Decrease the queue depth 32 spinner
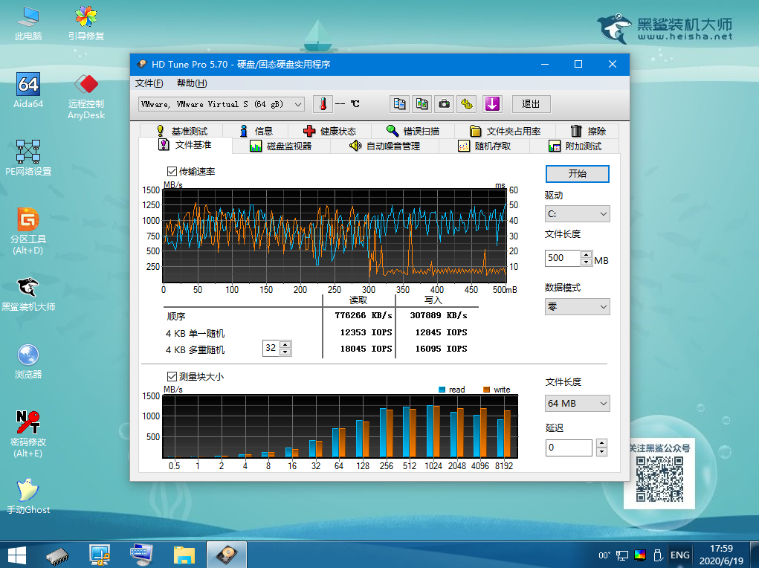Viewport: 759px width, 568px height. coord(285,352)
